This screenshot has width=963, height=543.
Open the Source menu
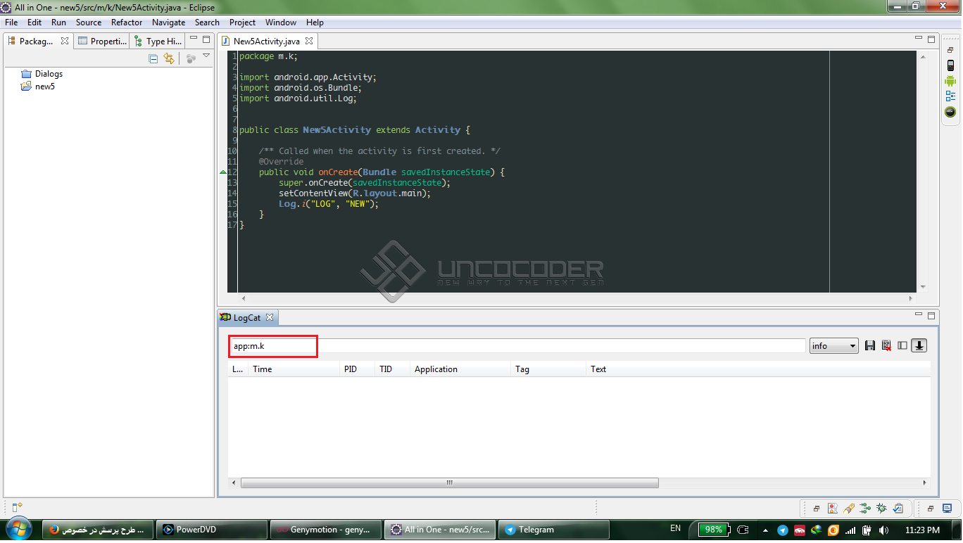click(89, 23)
